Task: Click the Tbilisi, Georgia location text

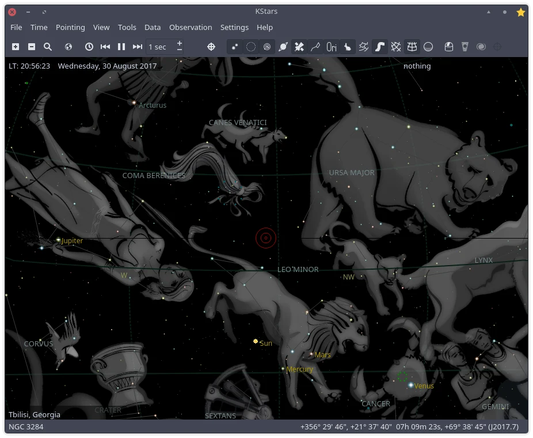Action: pyautogui.click(x=35, y=414)
